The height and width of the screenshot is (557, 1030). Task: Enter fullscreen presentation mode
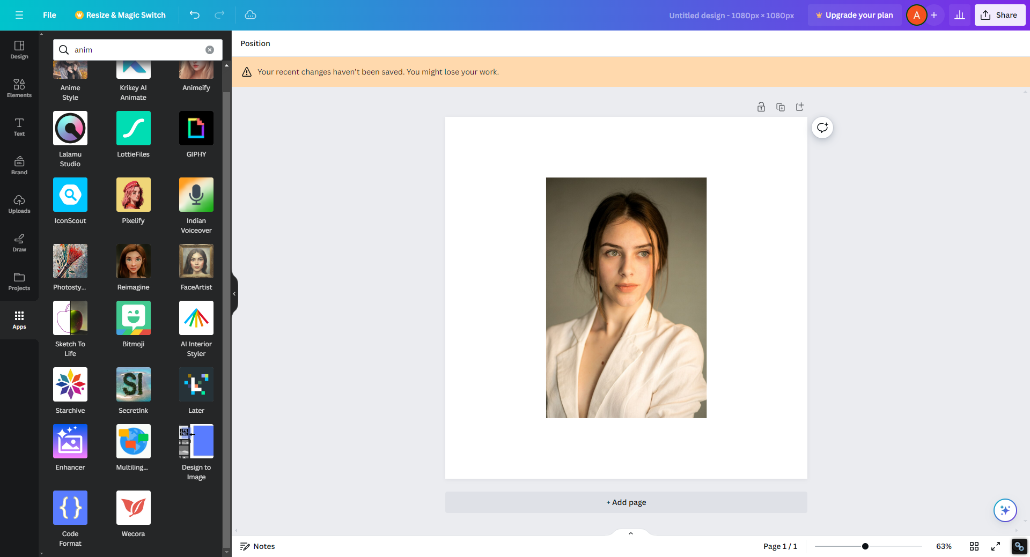point(996,546)
